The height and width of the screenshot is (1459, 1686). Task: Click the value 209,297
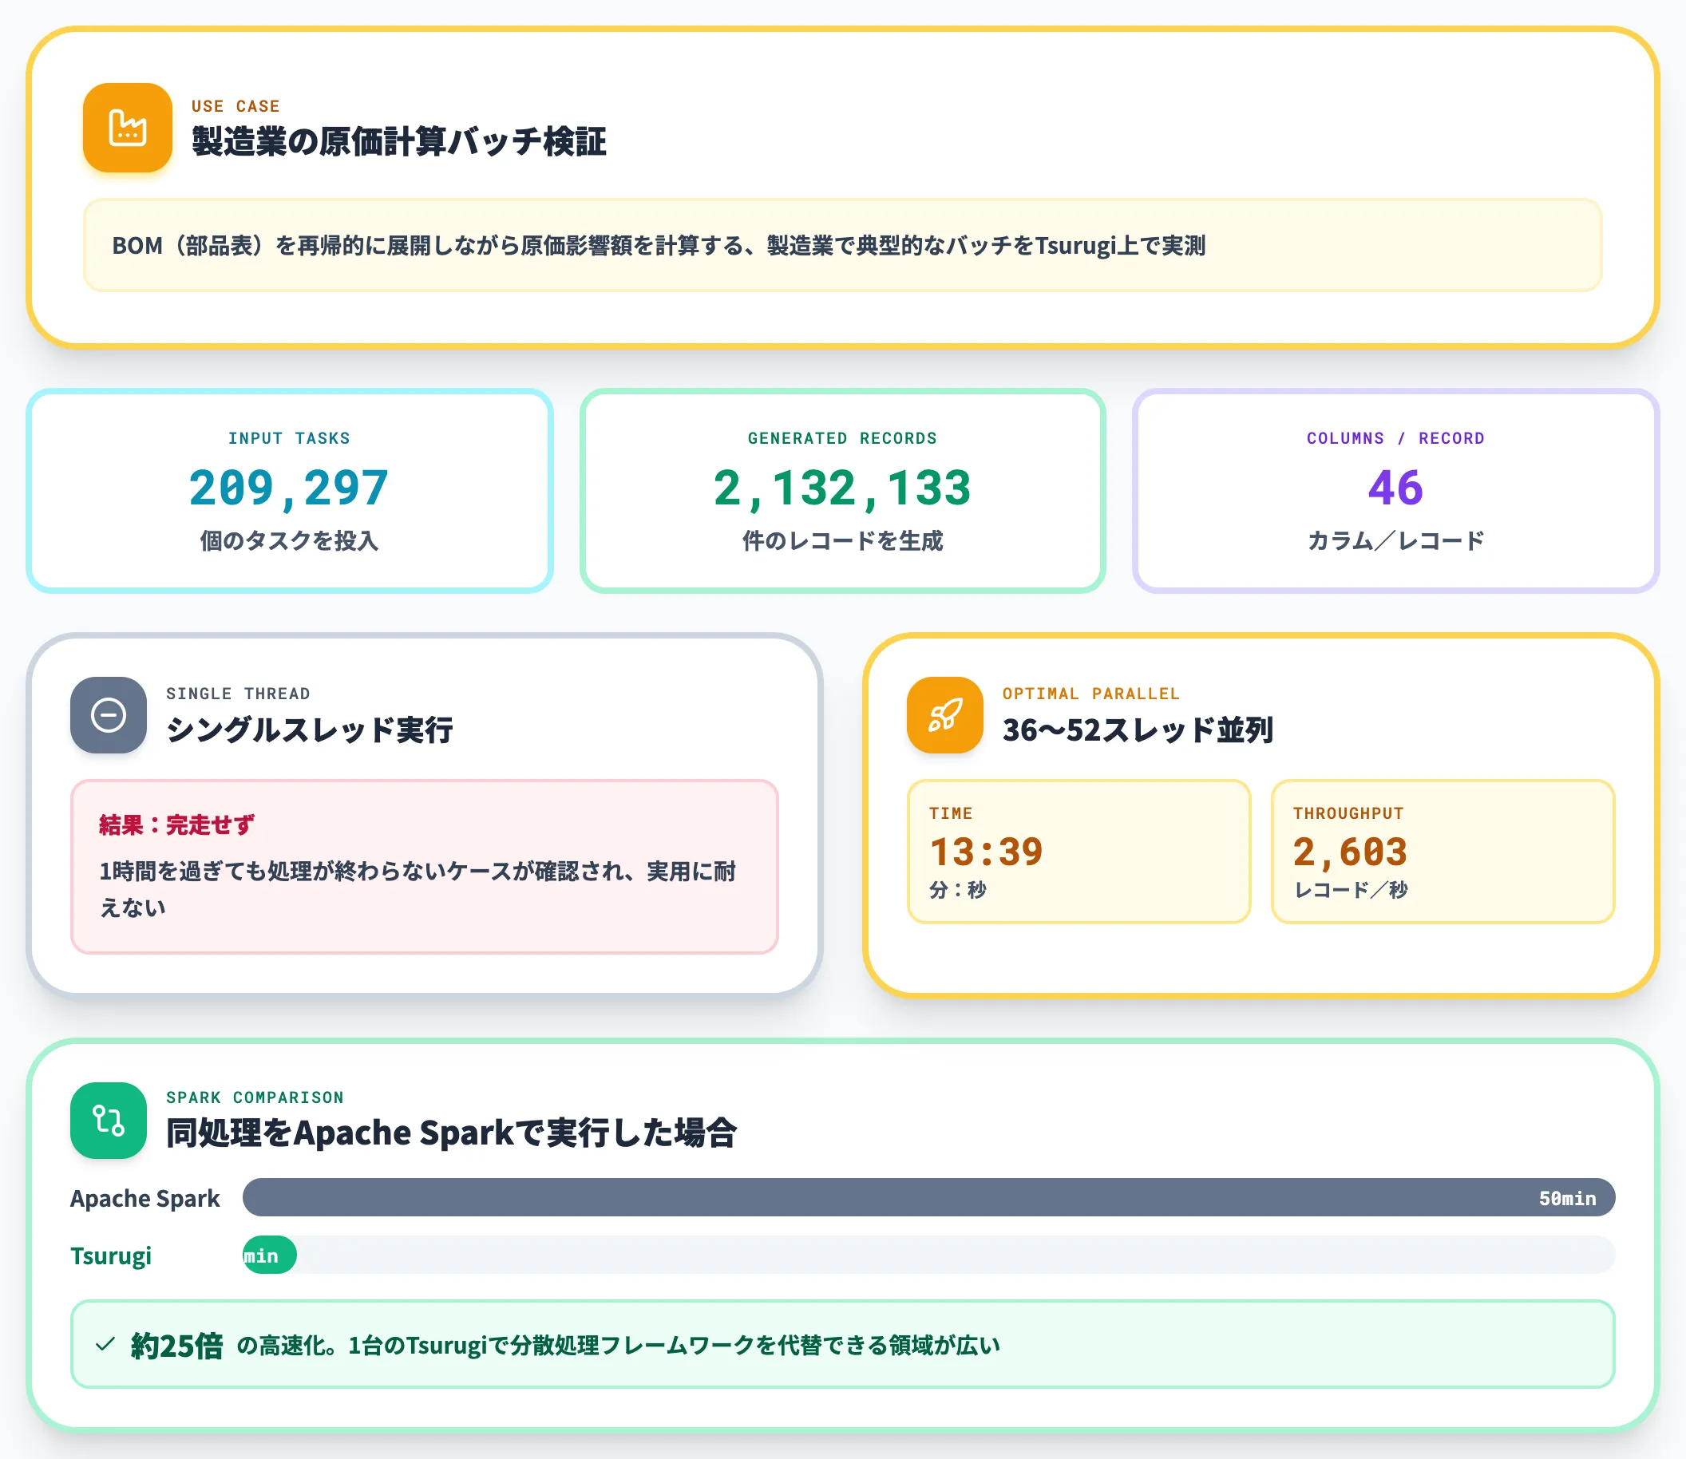pyautogui.click(x=289, y=488)
